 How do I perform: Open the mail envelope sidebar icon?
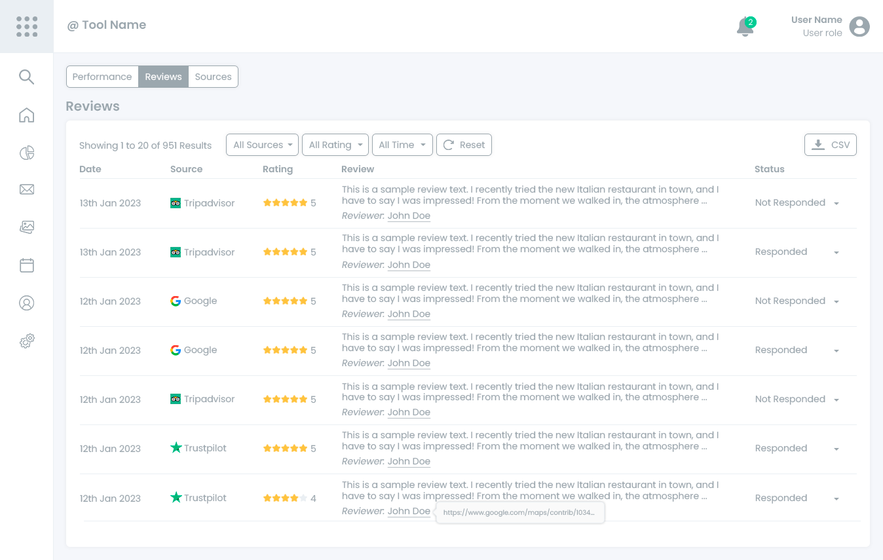tap(26, 189)
